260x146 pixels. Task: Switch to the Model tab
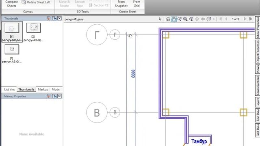tap(56, 89)
